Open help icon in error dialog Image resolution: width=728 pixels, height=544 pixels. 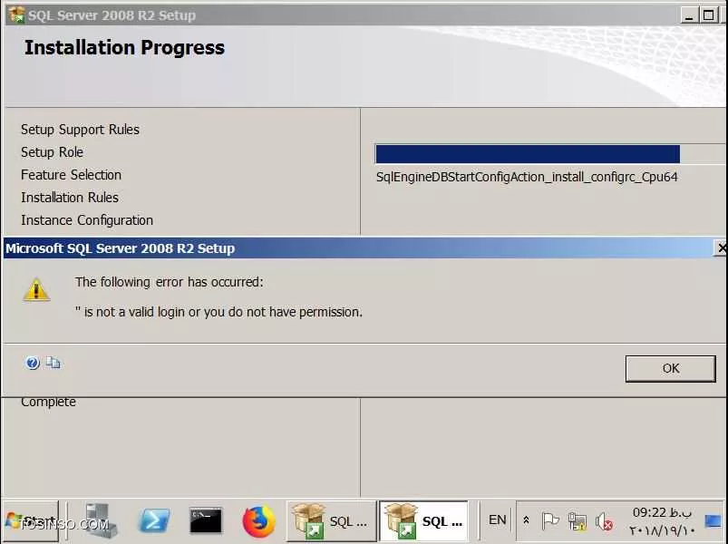point(33,363)
